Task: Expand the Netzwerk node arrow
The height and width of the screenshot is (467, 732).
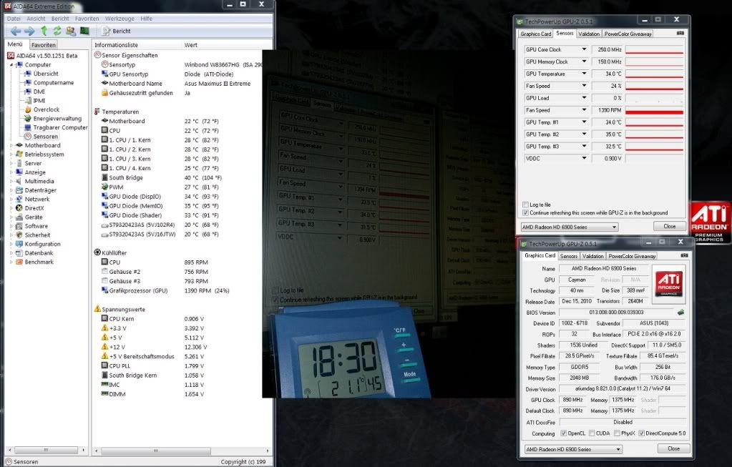Action: [x=11, y=200]
